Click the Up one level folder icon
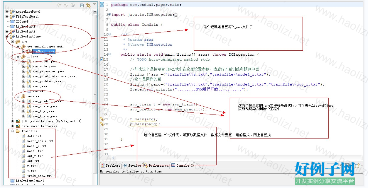The height and width of the screenshot is (188, 368). pos(72,5)
